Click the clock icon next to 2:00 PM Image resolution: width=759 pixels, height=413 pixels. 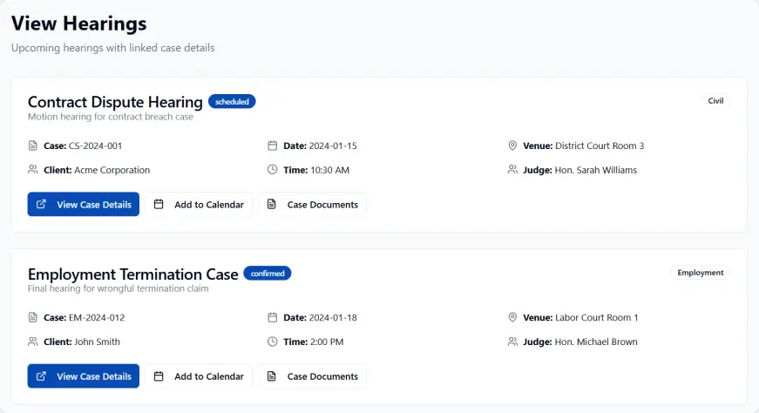pyautogui.click(x=273, y=342)
